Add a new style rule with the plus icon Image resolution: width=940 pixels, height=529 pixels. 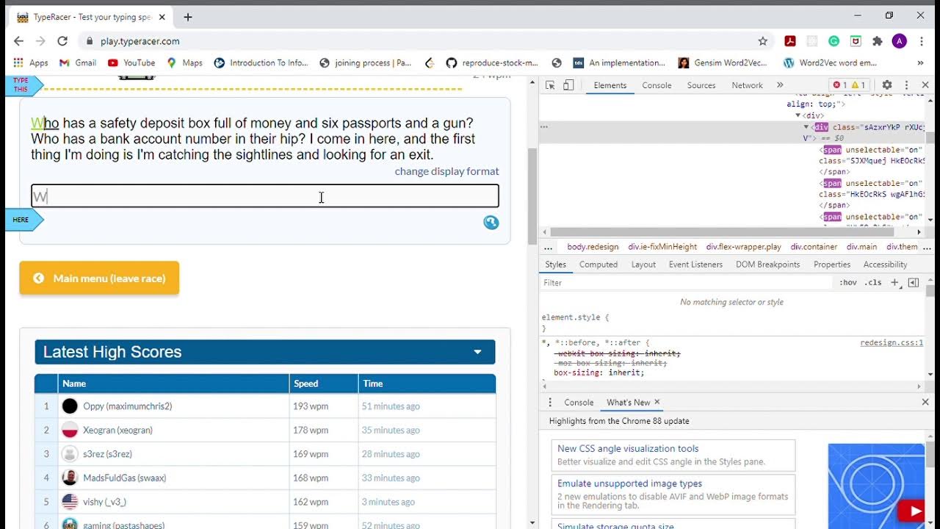coord(894,283)
